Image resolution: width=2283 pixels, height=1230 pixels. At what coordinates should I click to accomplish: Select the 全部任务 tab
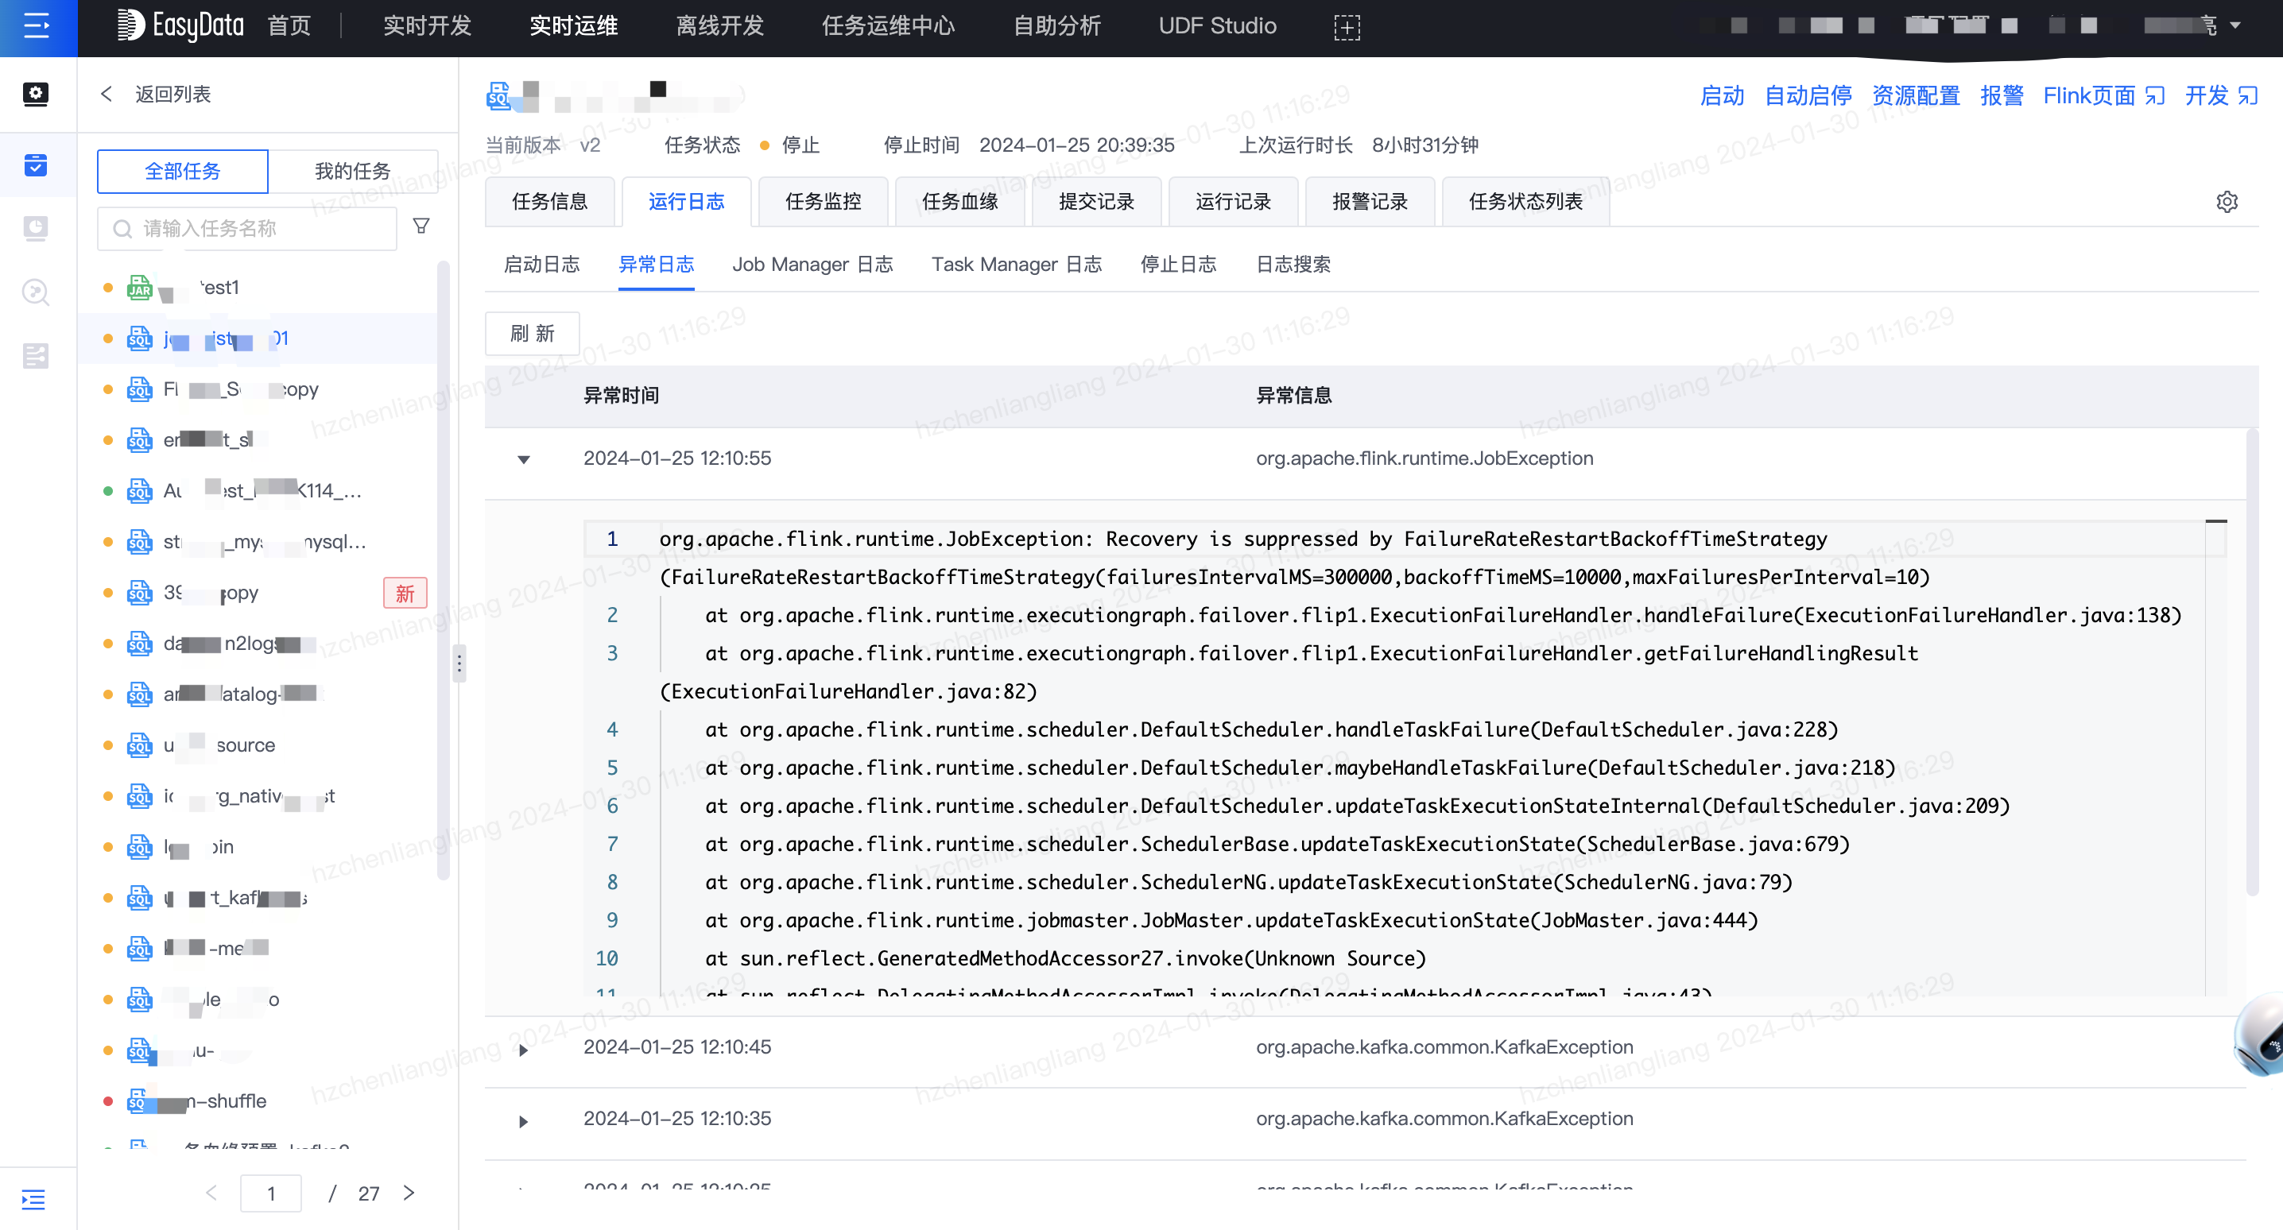click(183, 171)
